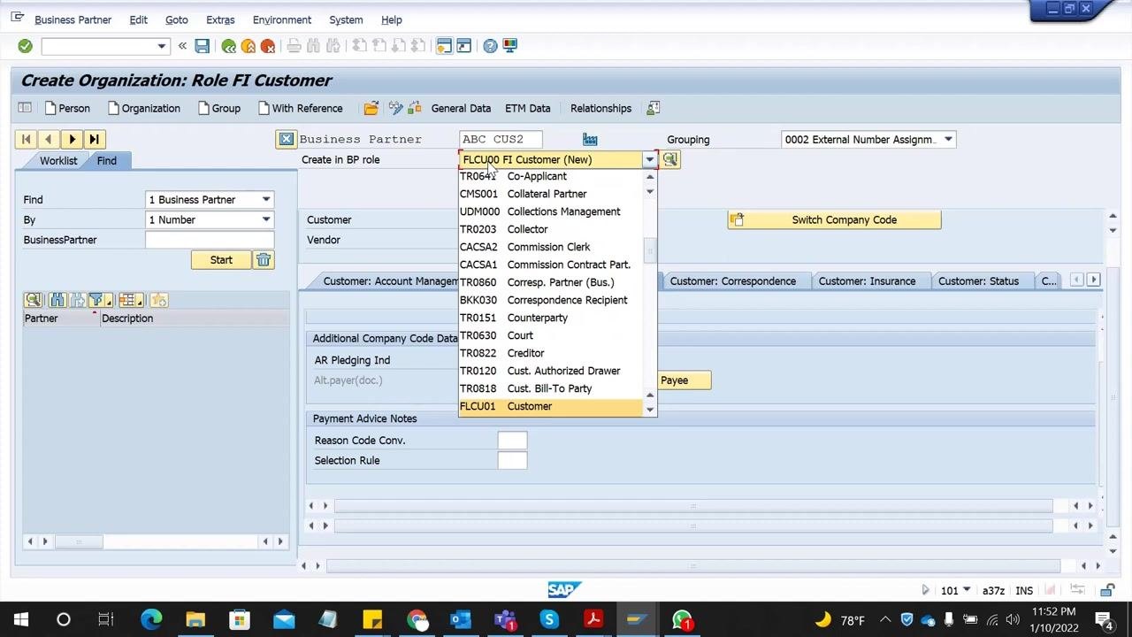The image size is (1132, 637).
Task: Click the BusinessPartner search input field
Action: click(210, 240)
